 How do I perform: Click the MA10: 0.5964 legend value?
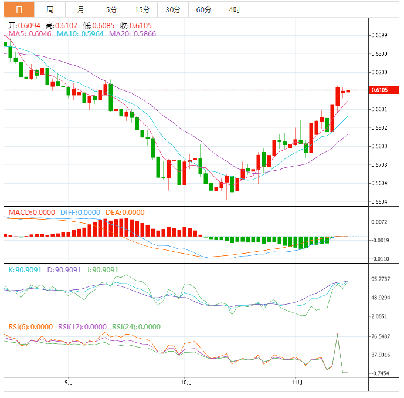click(80, 34)
